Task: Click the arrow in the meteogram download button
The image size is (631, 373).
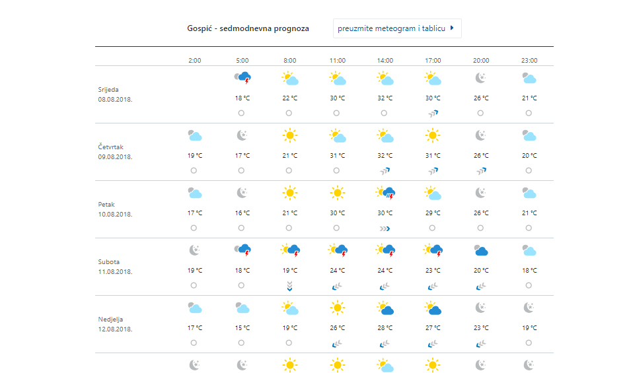Action: tap(451, 28)
